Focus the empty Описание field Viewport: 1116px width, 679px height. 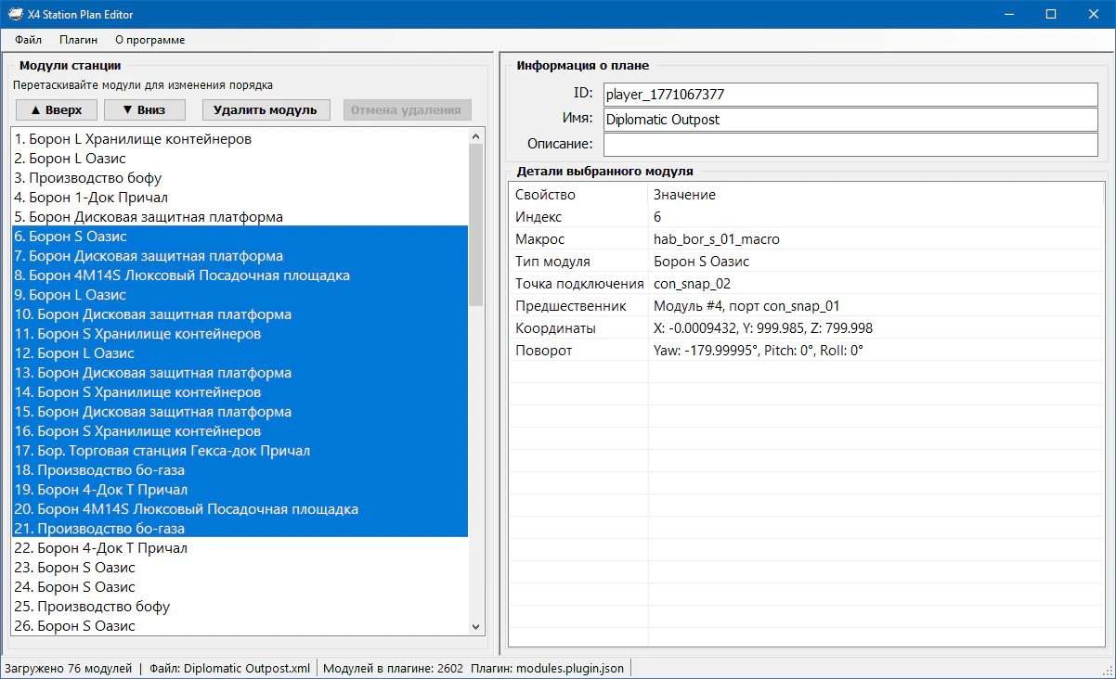point(850,145)
